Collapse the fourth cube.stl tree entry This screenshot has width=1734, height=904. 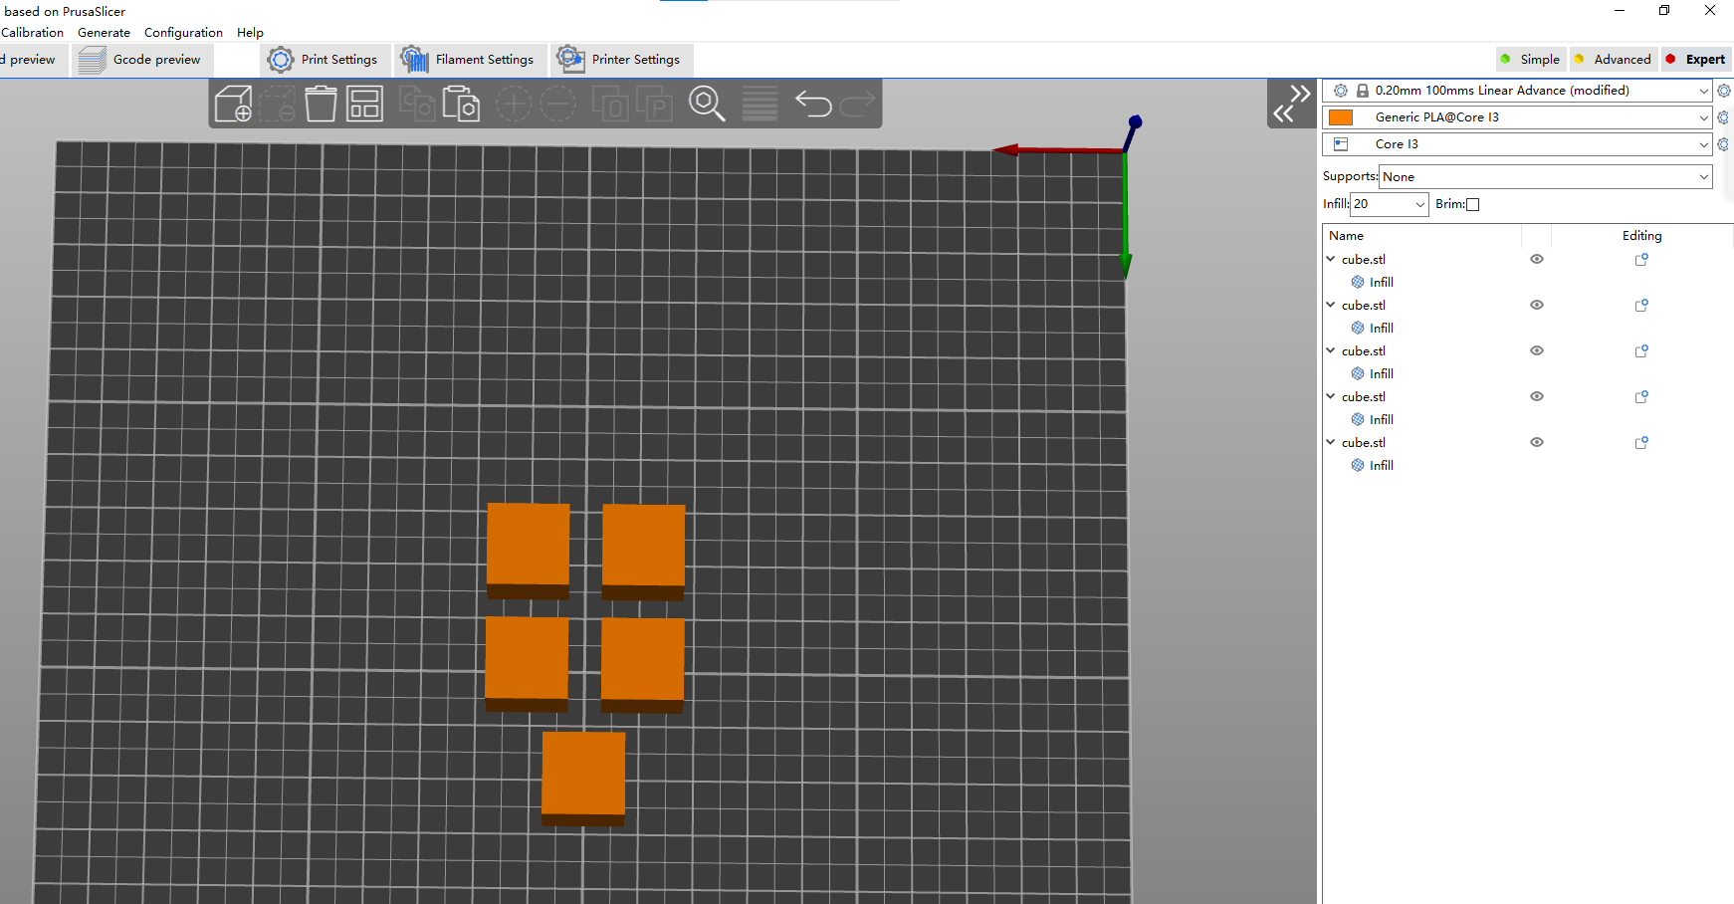click(x=1331, y=396)
